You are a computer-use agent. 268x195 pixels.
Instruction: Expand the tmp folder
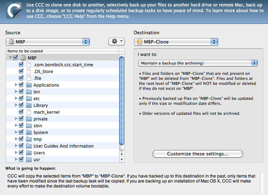16,139
